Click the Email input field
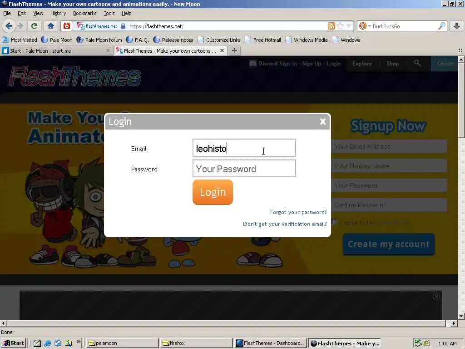This screenshot has height=349, width=465. point(244,148)
